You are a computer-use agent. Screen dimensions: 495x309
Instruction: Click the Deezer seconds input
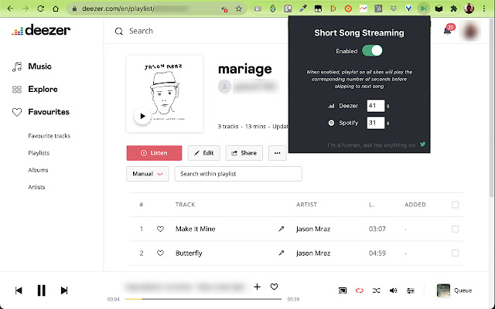(x=376, y=106)
